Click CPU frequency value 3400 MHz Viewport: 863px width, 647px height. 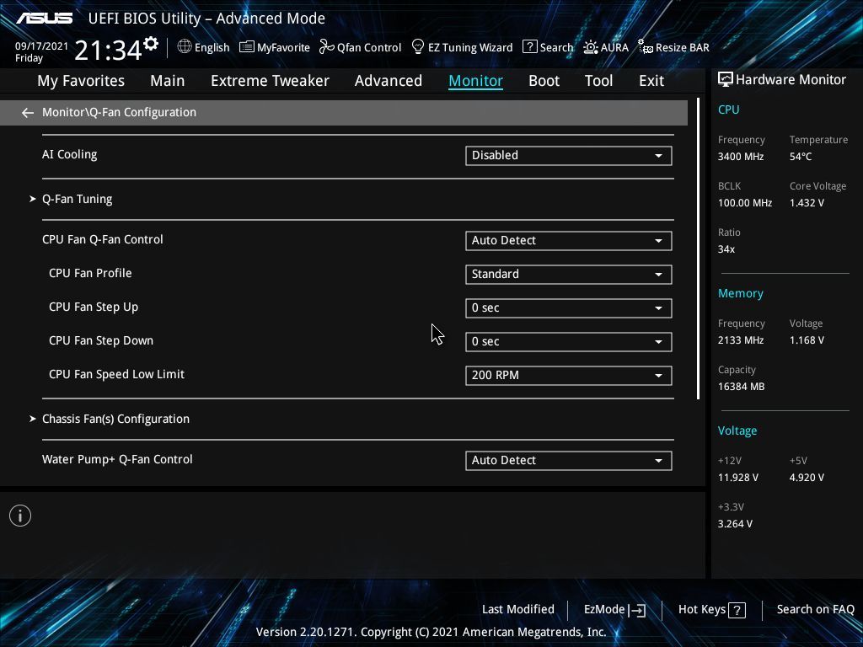[x=740, y=157]
